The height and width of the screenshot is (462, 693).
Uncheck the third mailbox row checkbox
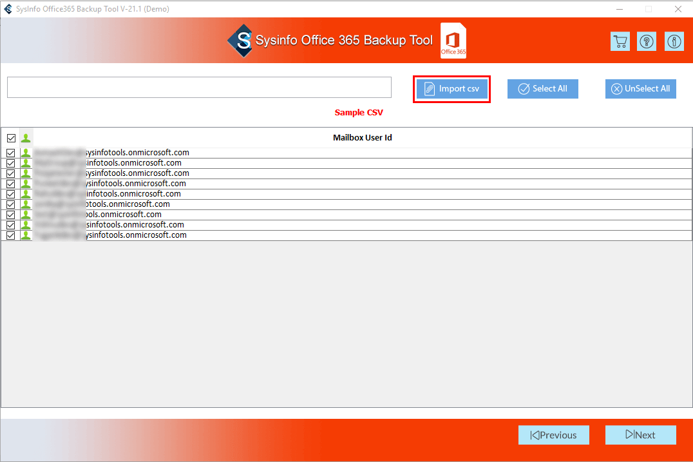click(x=10, y=173)
